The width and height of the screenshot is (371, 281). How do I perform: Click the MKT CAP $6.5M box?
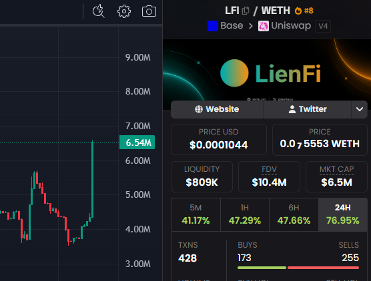click(x=336, y=176)
